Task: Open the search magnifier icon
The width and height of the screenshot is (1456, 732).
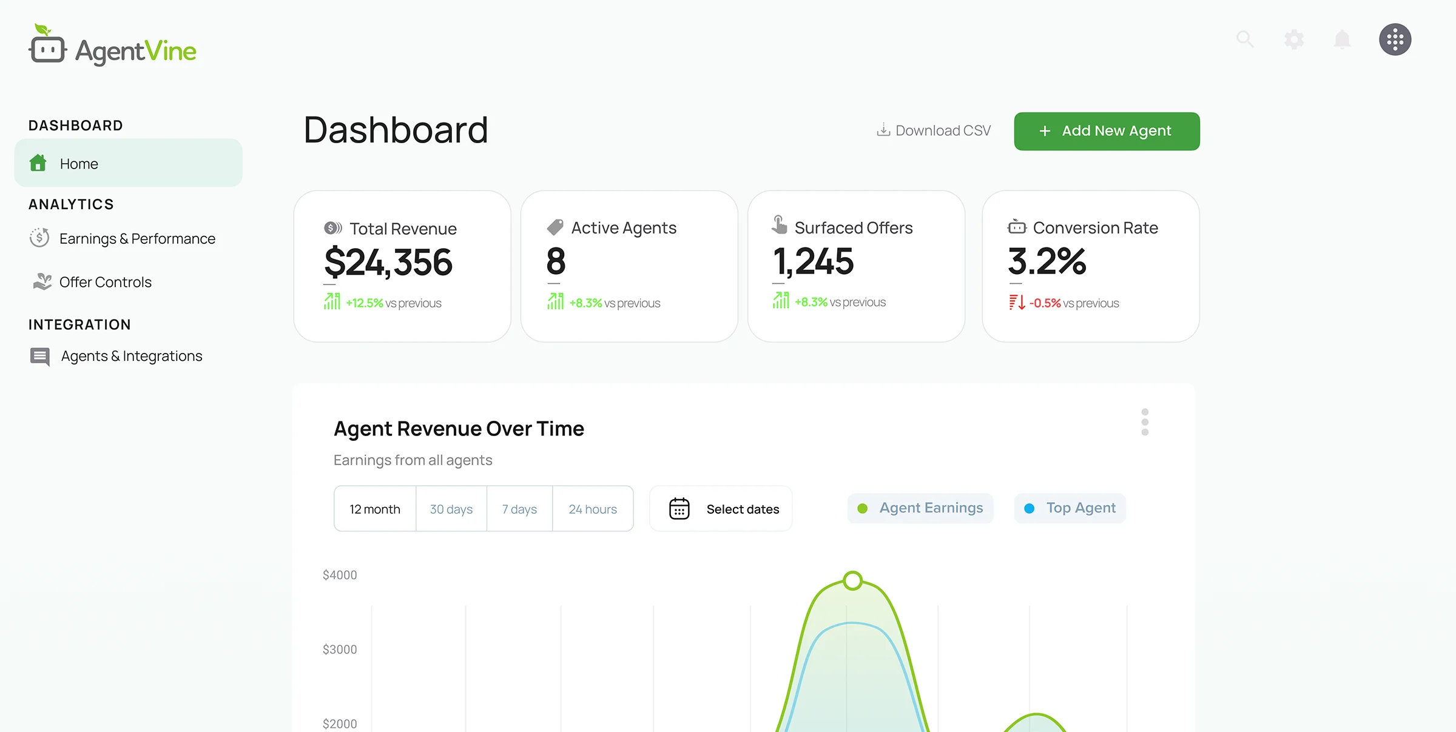Action: click(x=1245, y=39)
